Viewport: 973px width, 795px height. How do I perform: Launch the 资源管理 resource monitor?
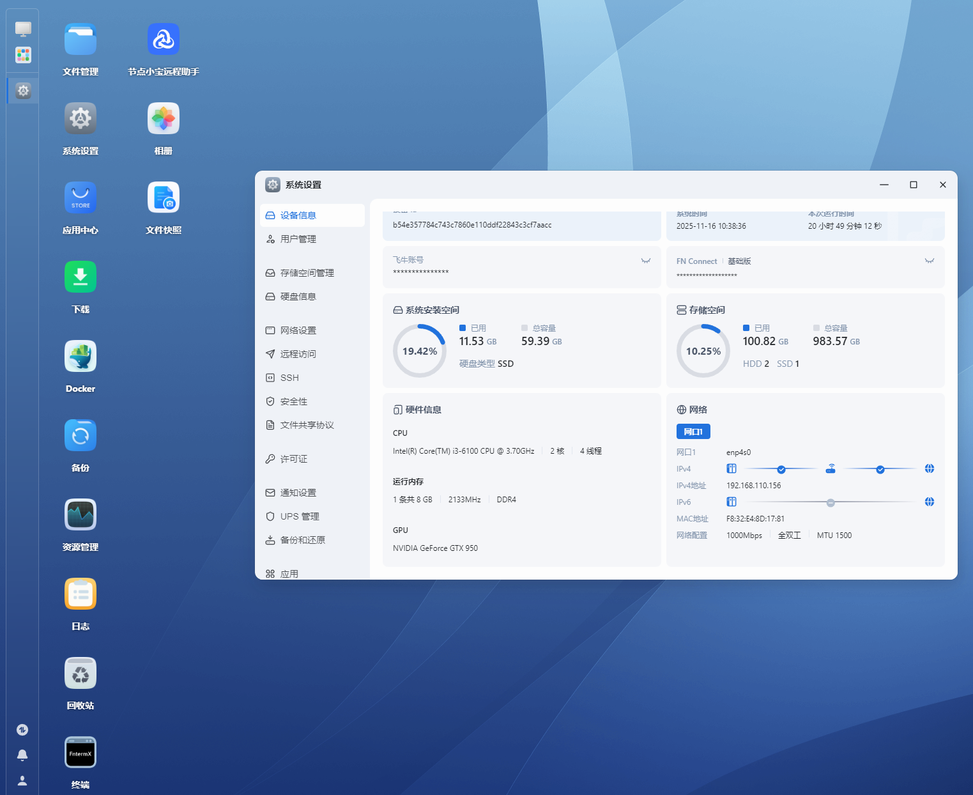coord(80,515)
